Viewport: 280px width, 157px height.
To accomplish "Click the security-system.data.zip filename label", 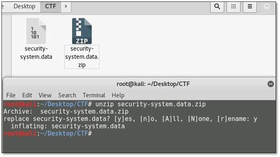I will click(x=82, y=57).
